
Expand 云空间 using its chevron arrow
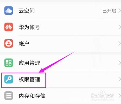(119, 11)
